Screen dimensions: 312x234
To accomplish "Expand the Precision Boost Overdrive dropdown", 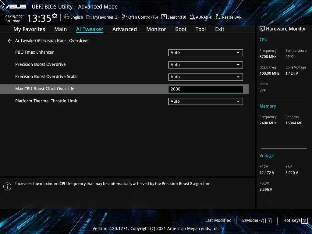I will pyautogui.click(x=205, y=65).
